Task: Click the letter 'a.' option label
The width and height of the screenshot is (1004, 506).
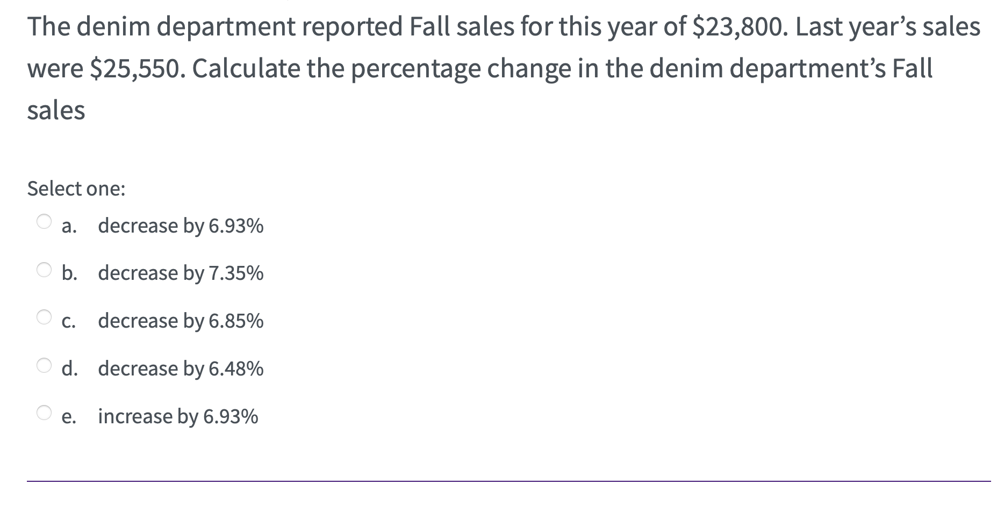Action: pyautogui.click(x=69, y=226)
